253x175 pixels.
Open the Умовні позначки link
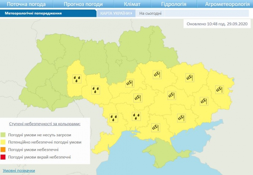(x=19, y=171)
